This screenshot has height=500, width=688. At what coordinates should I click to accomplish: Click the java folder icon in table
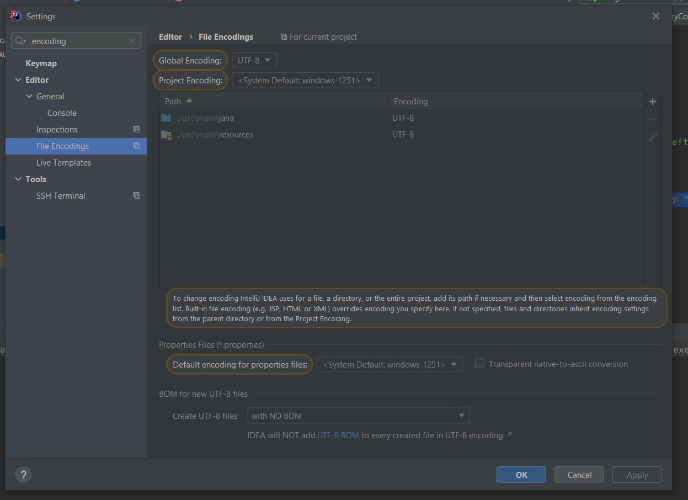point(166,118)
